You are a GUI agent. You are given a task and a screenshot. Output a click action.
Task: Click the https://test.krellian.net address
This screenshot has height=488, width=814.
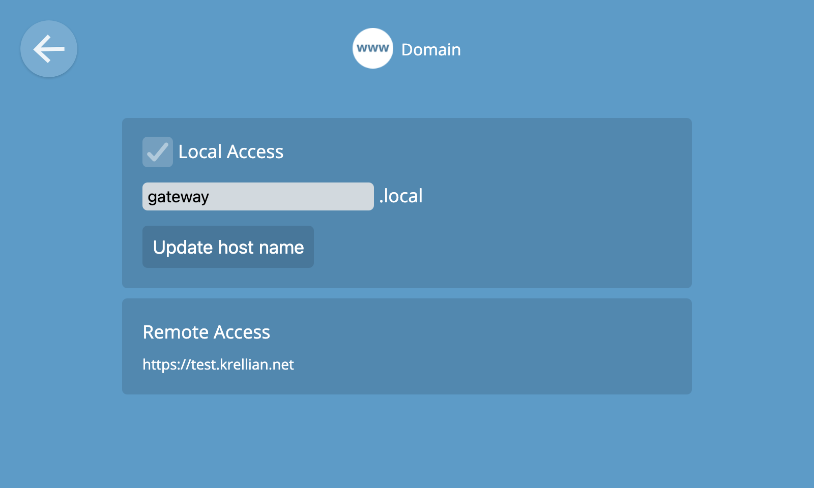[x=218, y=364]
